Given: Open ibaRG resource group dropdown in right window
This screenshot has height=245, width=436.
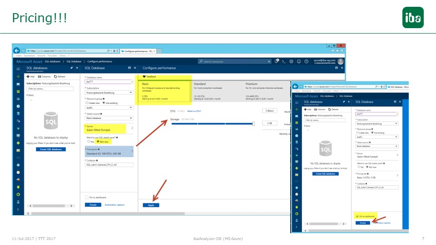Looking at the screenshot, I should click(377, 137).
